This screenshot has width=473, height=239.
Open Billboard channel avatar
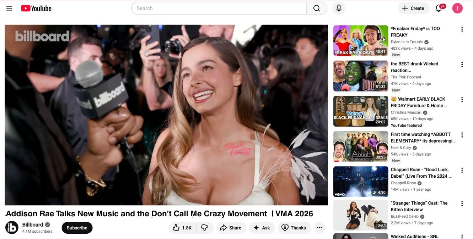point(12,228)
